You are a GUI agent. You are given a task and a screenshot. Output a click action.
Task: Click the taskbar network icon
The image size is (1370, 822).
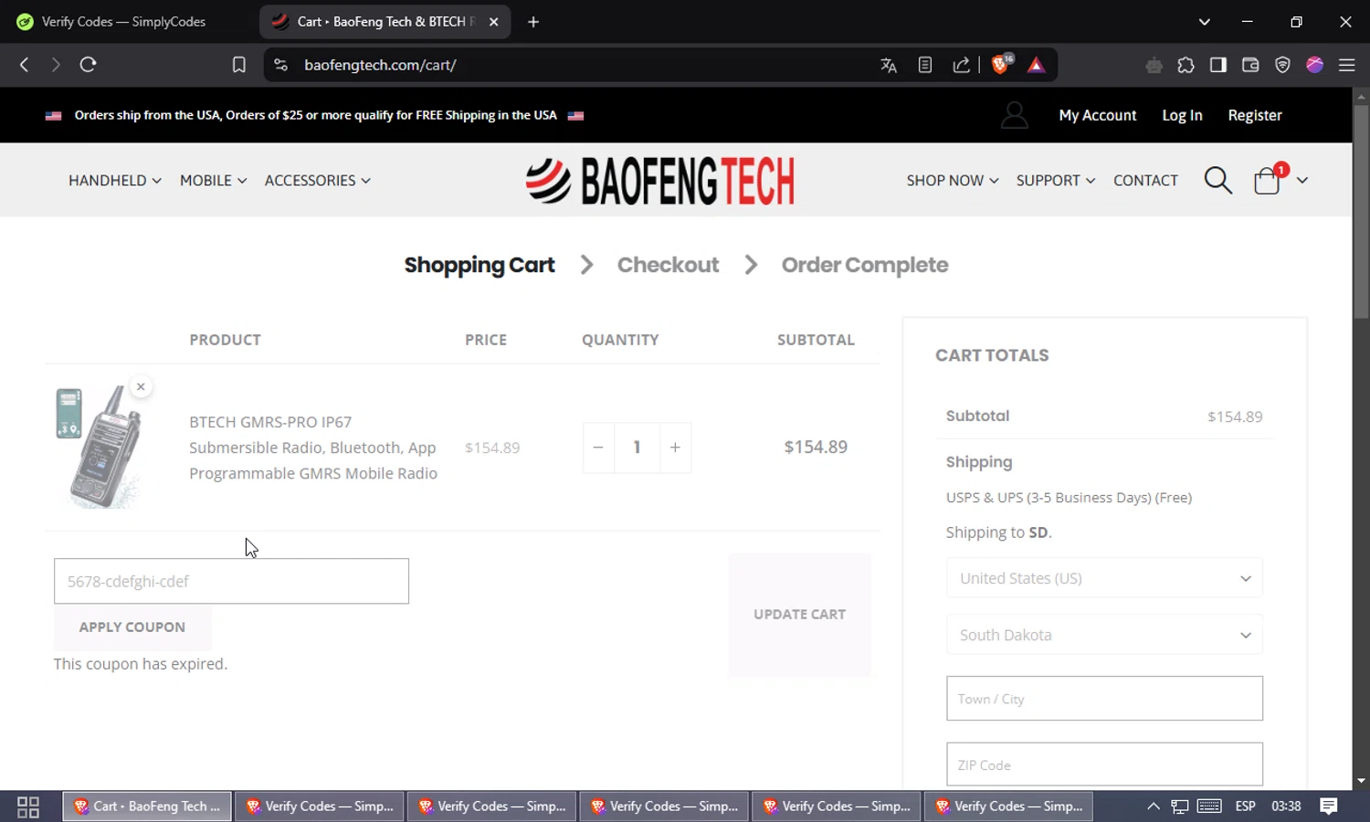pyautogui.click(x=1180, y=806)
